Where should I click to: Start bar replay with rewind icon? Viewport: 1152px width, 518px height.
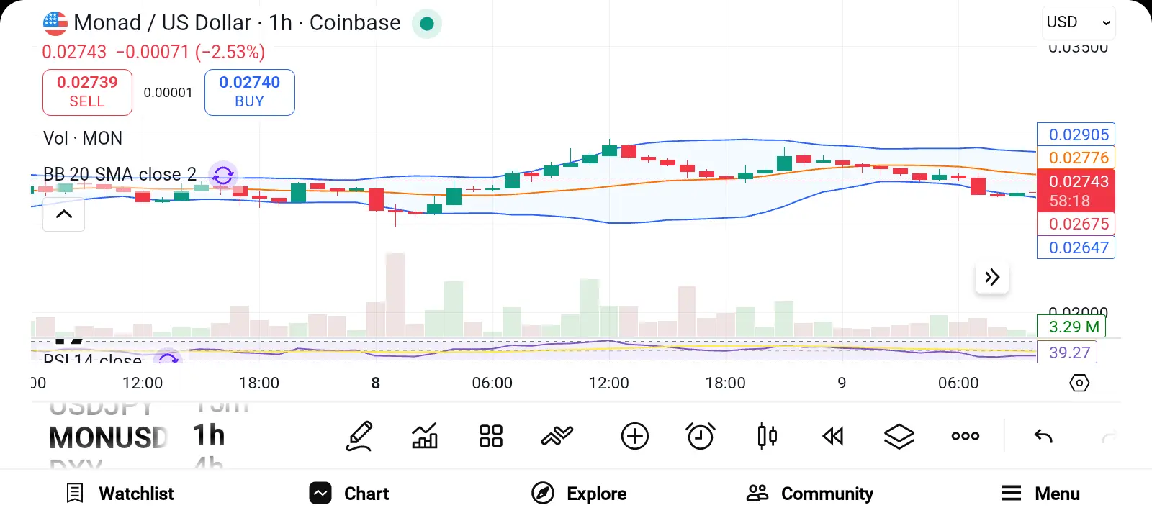833,436
